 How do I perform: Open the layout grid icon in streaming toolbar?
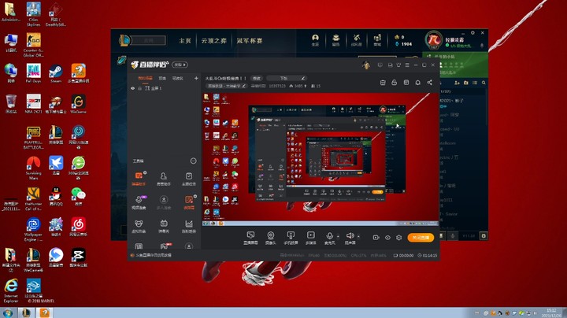(406, 83)
